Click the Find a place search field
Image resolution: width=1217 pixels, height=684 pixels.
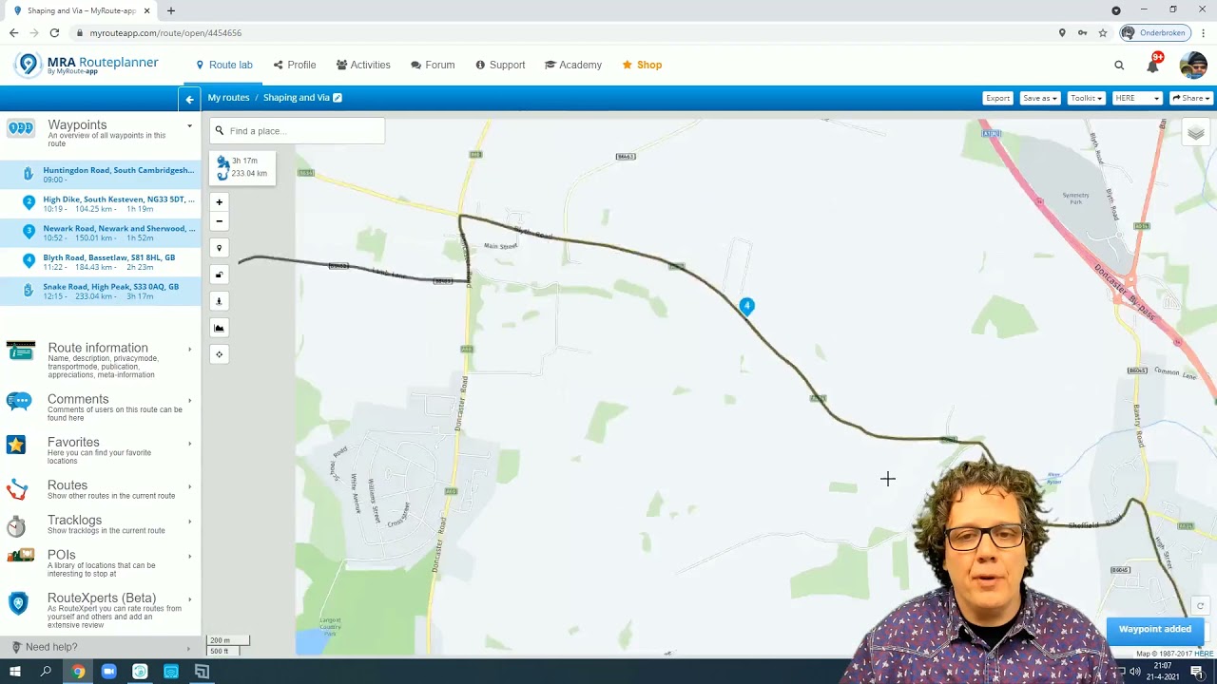(x=298, y=131)
